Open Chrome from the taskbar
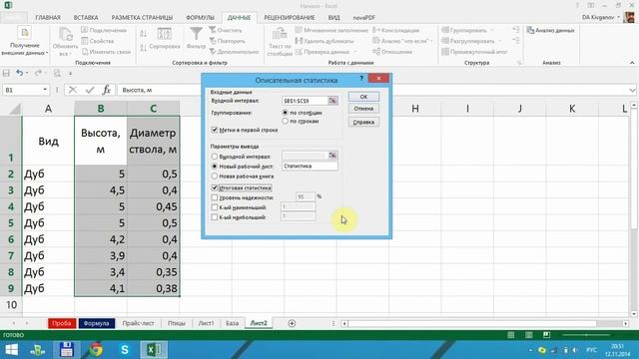This screenshot has width=639, height=359. 96,350
